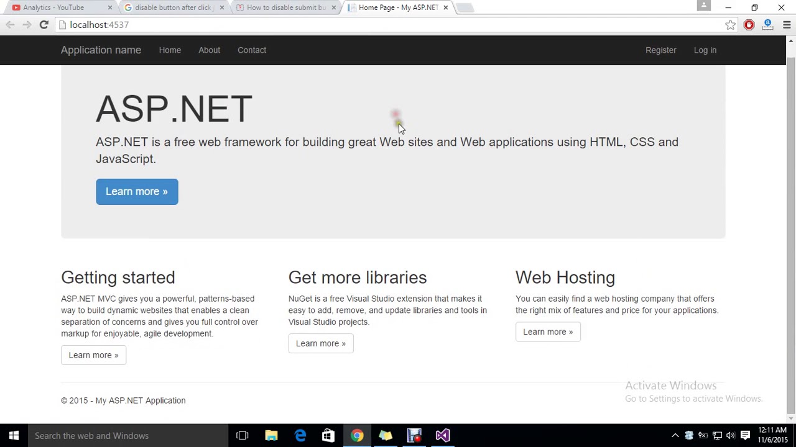
Task: Go to Home in the navbar
Action: (x=170, y=50)
